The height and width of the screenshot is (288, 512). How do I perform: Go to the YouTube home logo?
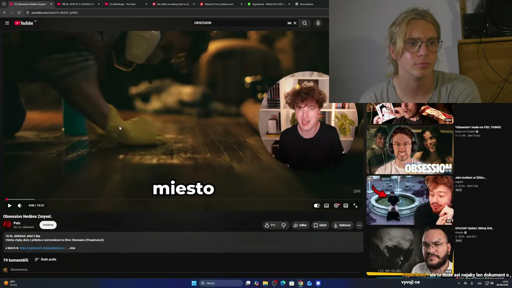tap(25, 23)
